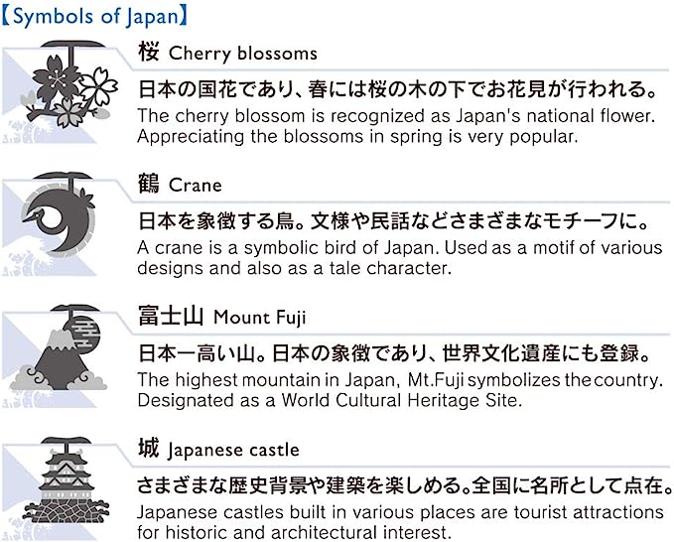Select the 'Japanese castle' title text
Viewport: 674px width, 542px height.
tap(233, 450)
